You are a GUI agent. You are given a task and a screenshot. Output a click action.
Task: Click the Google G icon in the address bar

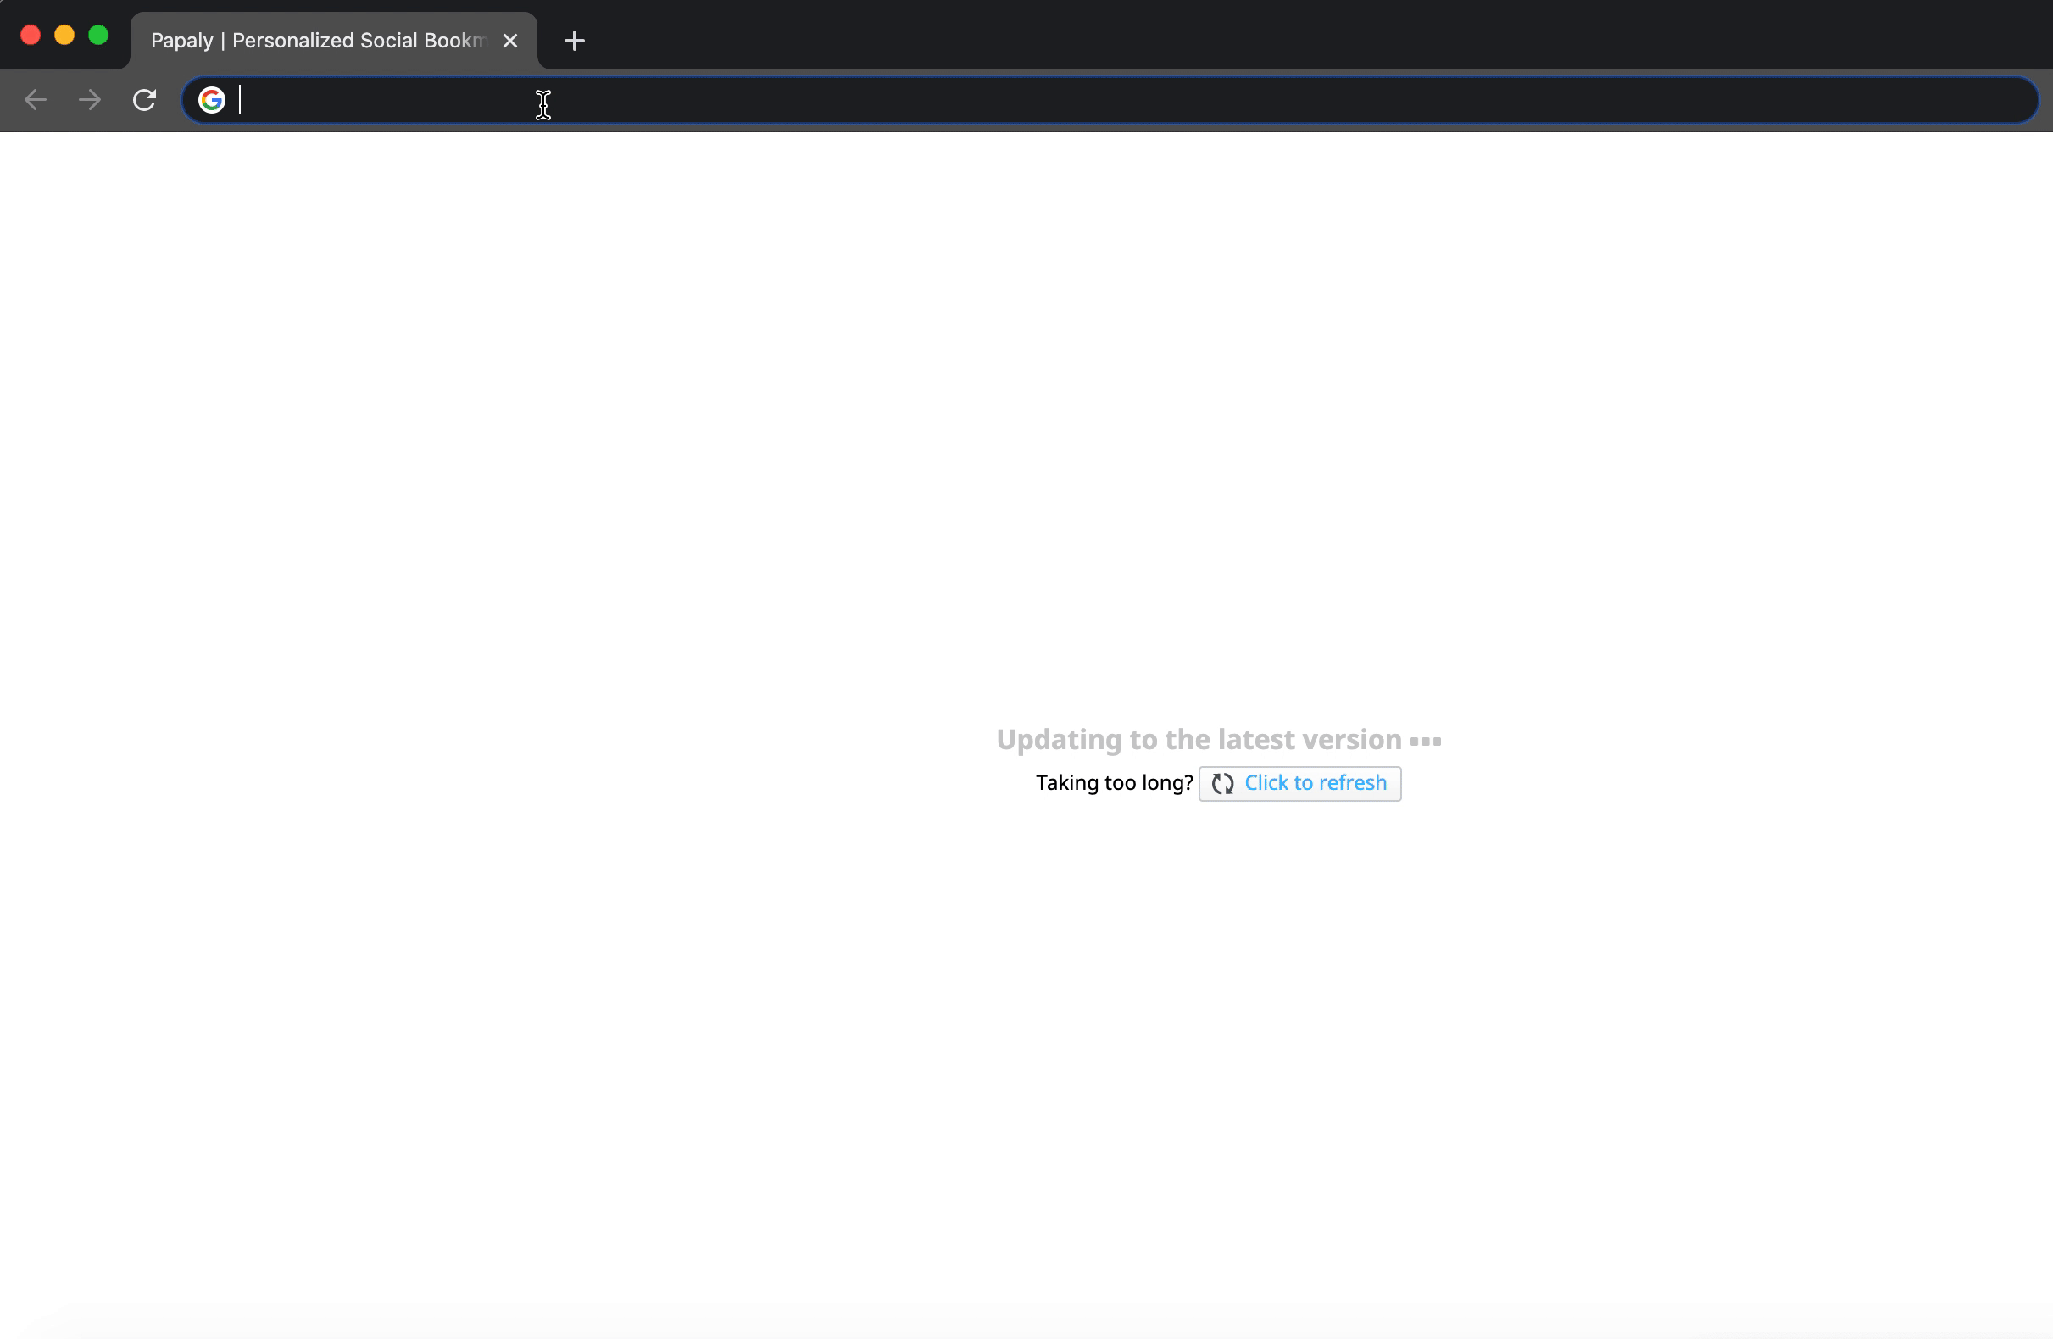[x=211, y=100]
